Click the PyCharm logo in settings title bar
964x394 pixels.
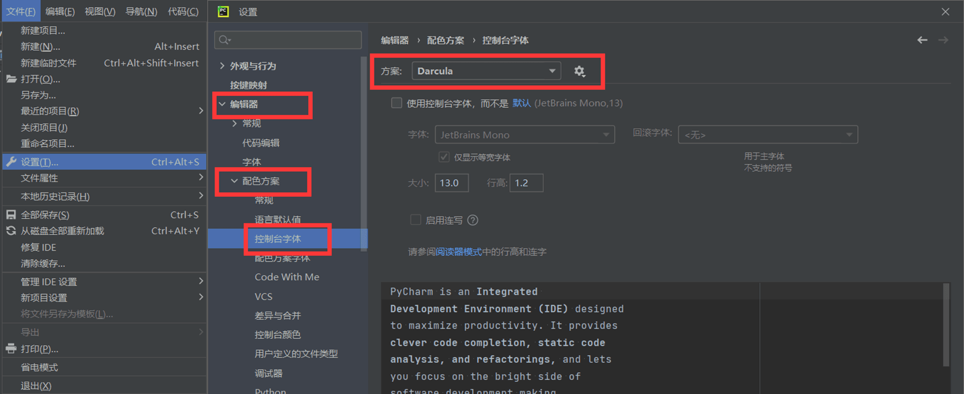(224, 12)
